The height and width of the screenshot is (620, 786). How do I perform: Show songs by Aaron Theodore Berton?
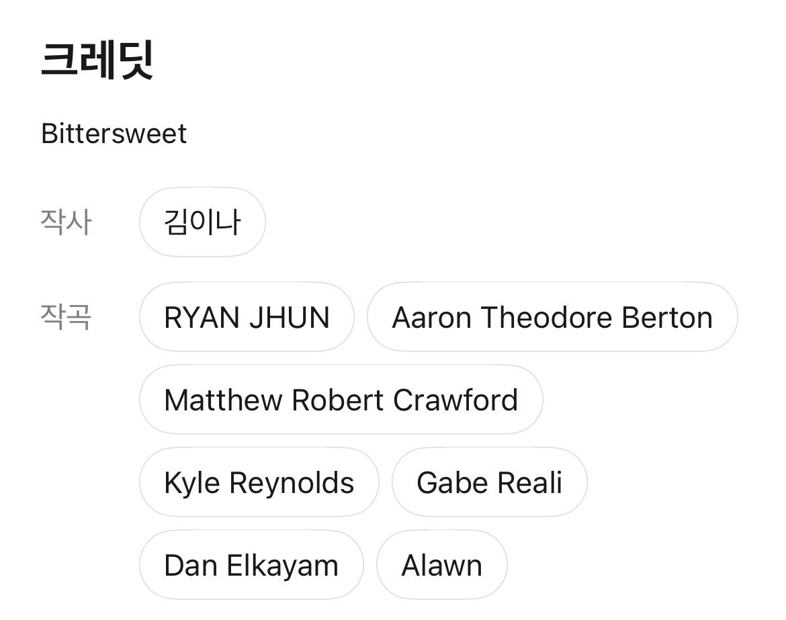point(552,317)
